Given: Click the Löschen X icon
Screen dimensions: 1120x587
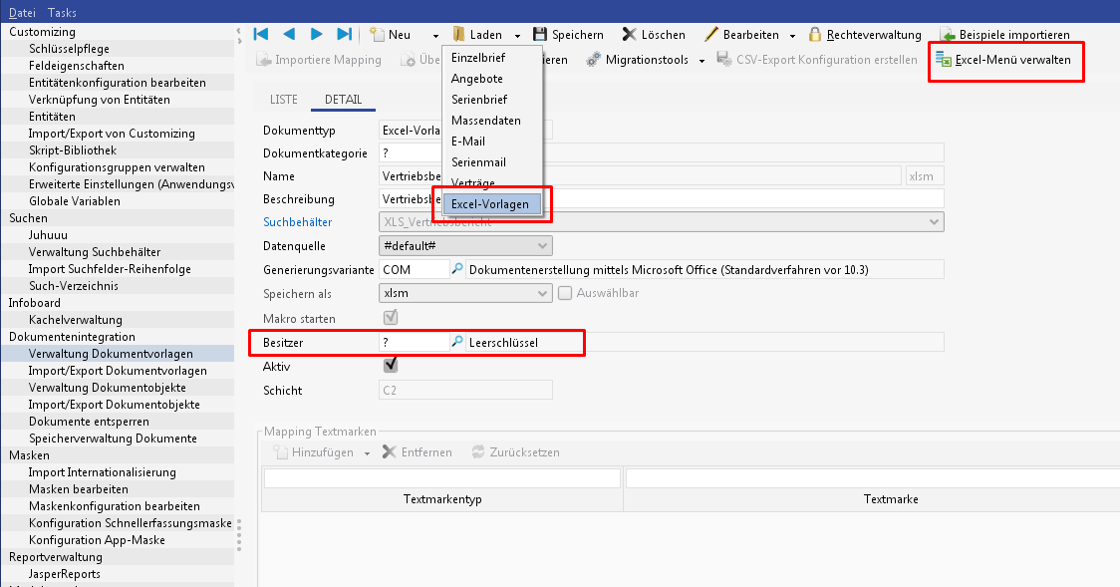Looking at the screenshot, I should (630, 34).
